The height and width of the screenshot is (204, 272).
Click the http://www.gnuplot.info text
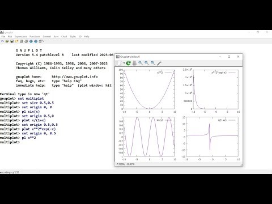click(x=75, y=76)
